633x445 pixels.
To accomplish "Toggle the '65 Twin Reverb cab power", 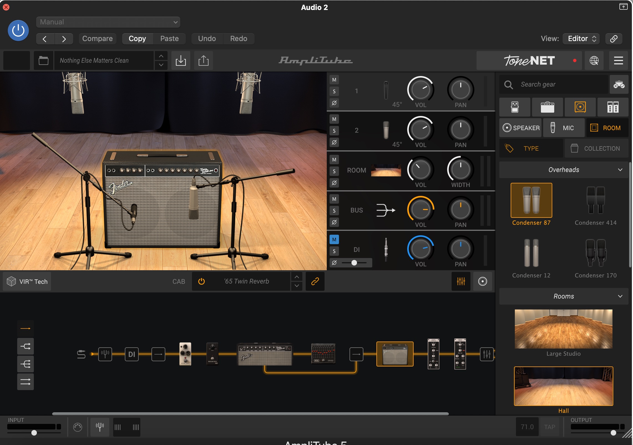I will (x=201, y=281).
